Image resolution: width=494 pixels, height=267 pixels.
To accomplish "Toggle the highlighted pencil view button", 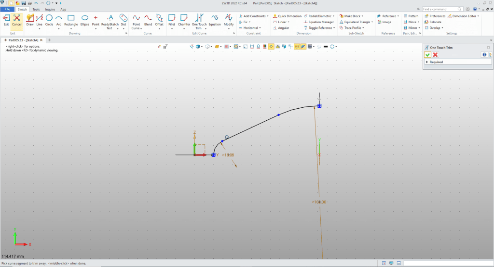I will click(x=303, y=47).
